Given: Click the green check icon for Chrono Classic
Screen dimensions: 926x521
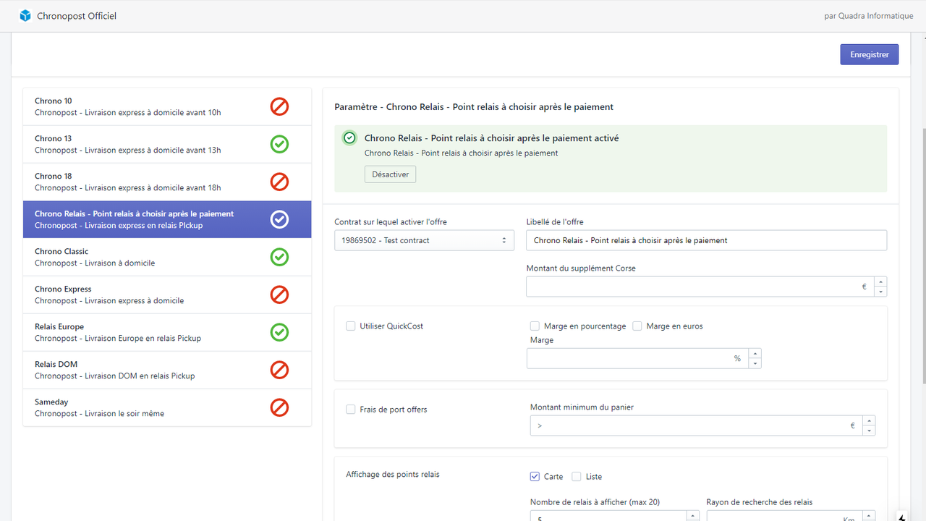Looking at the screenshot, I should coord(279,257).
